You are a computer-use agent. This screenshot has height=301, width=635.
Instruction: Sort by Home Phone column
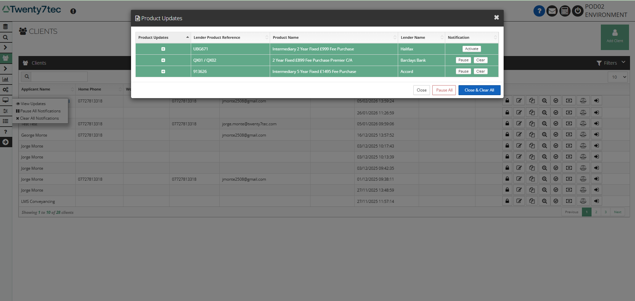[99, 90]
